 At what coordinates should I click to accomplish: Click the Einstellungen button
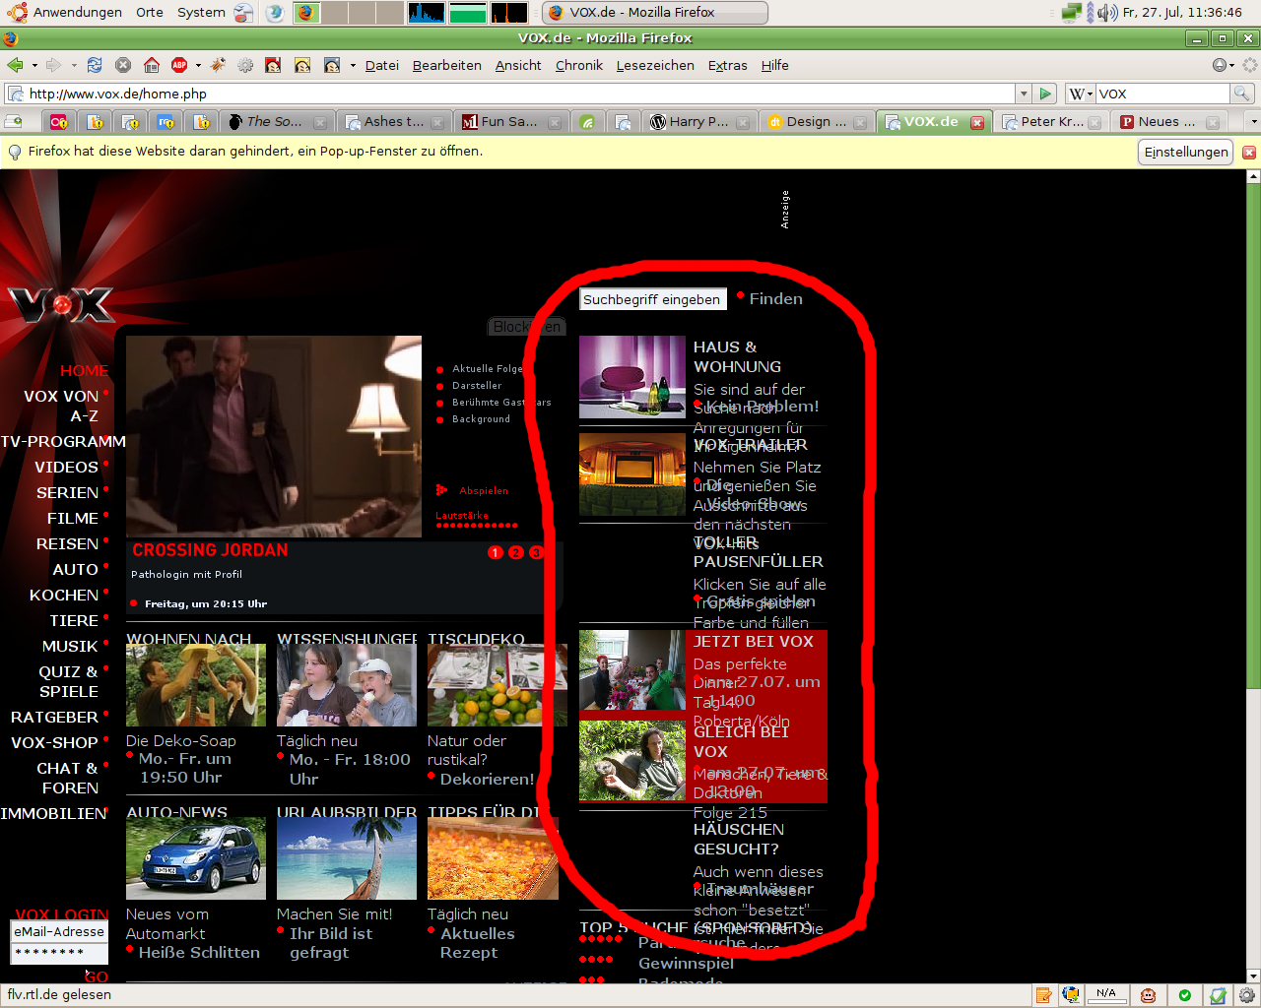(x=1186, y=152)
